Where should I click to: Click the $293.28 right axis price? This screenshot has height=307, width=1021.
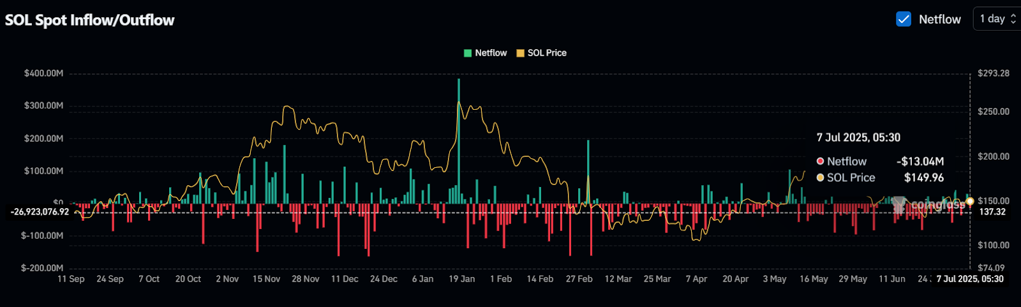994,73
